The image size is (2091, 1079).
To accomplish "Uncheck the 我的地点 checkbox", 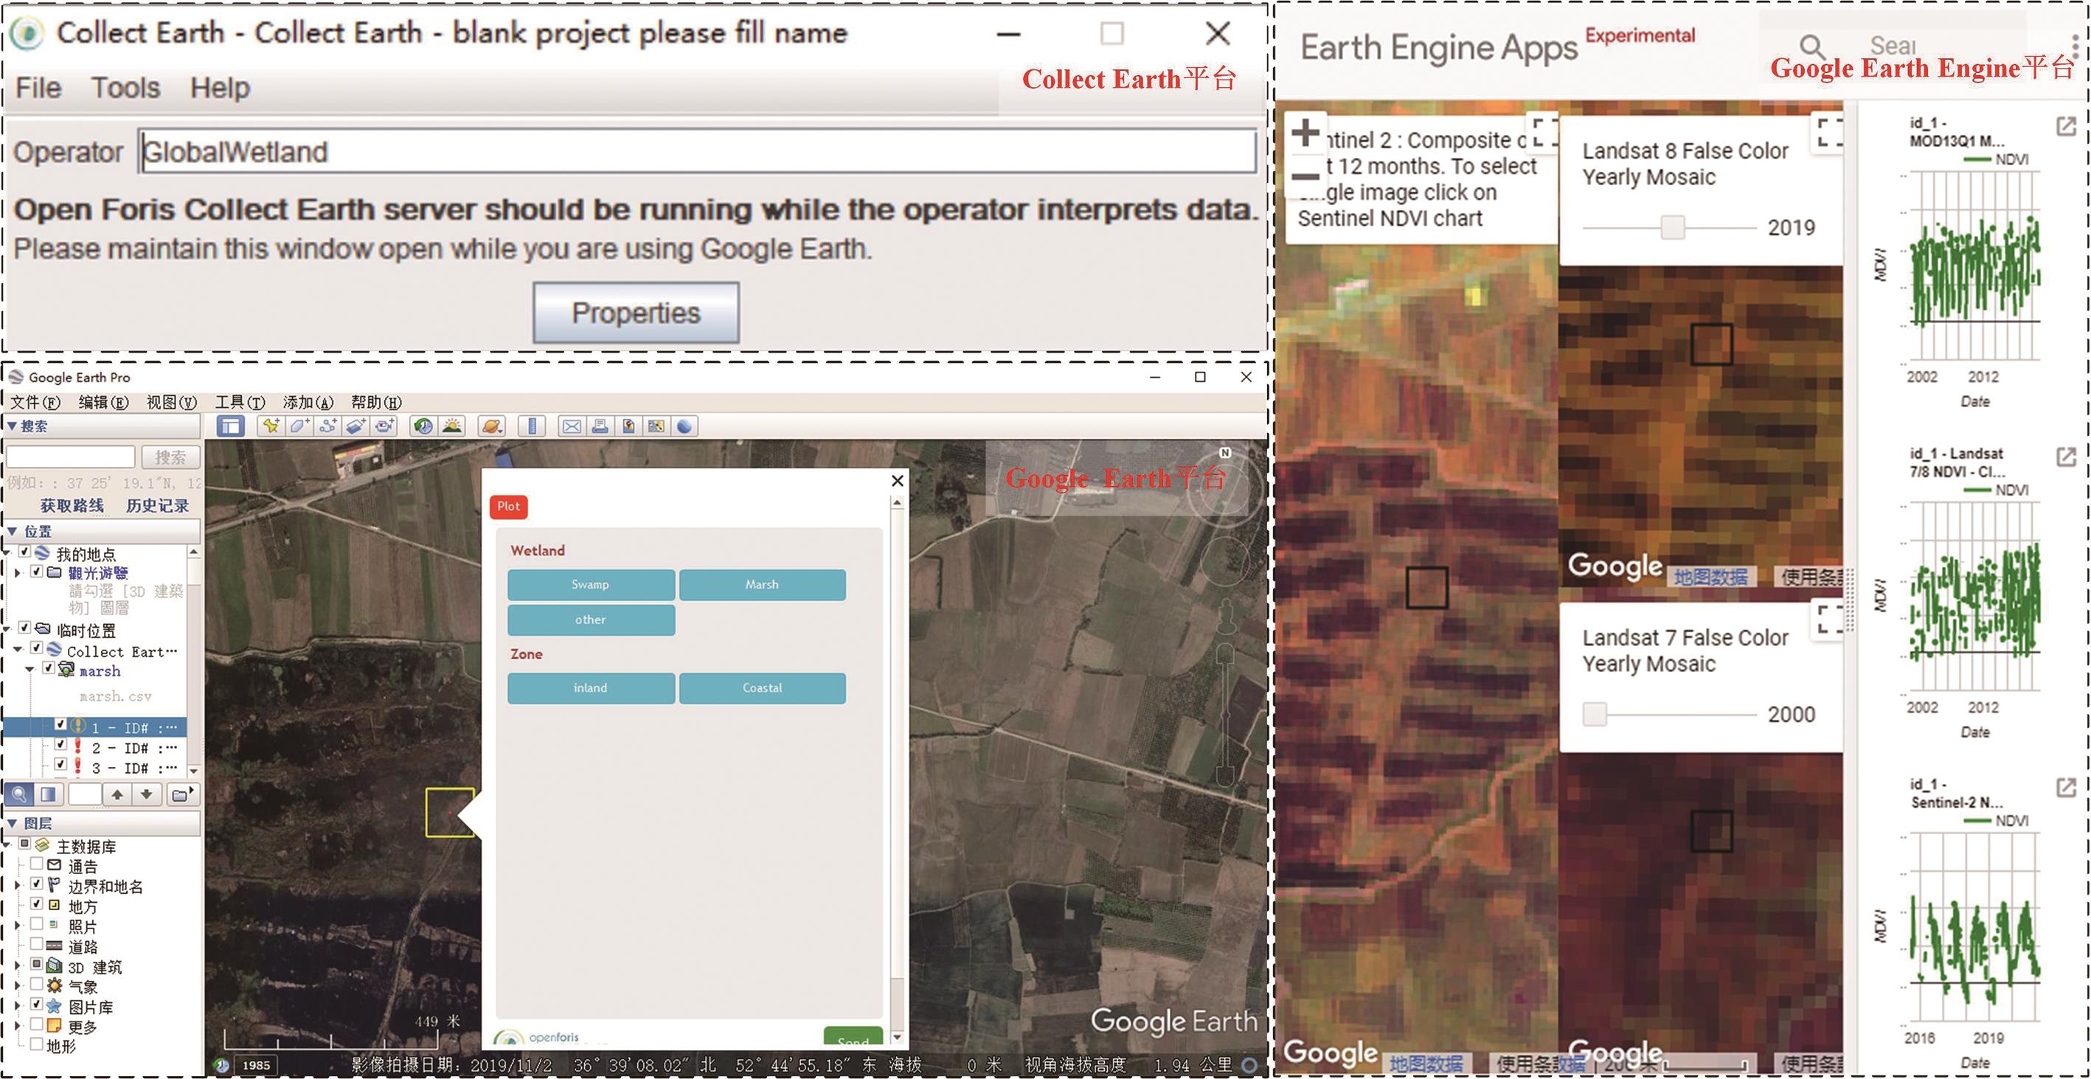I will coord(24,552).
